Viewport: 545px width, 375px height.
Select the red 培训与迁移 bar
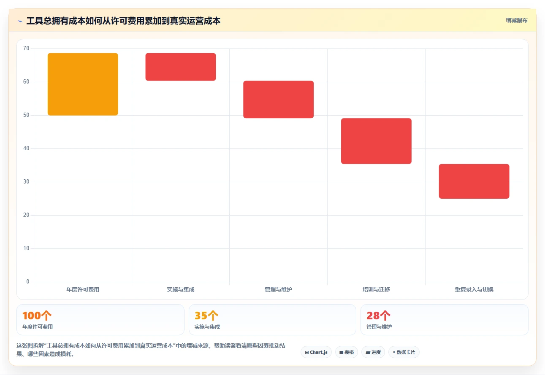pyautogui.click(x=376, y=141)
